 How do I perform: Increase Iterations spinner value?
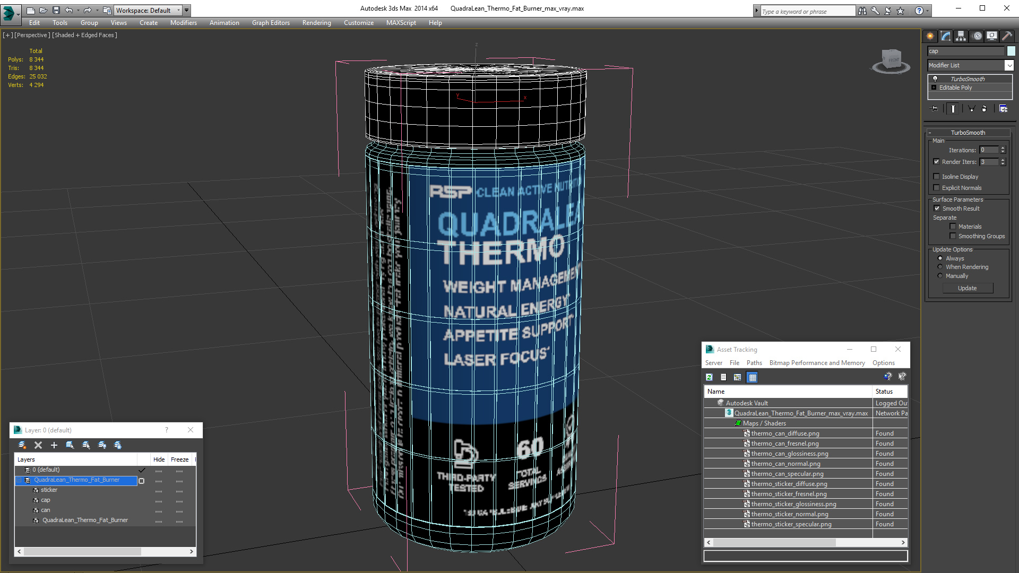[1003, 148]
